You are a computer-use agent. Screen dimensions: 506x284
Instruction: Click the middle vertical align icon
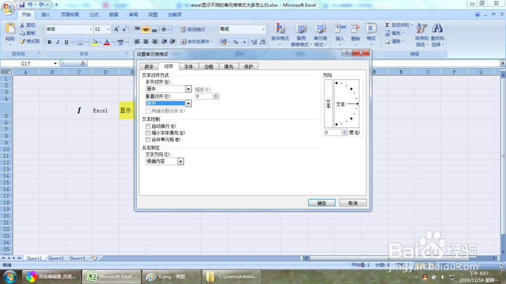click(x=146, y=29)
